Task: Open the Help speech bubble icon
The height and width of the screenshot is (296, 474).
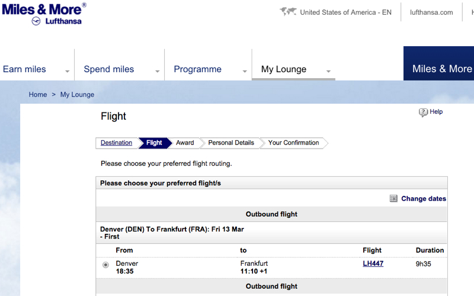Action: pyautogui.click(x=423, y=112)
